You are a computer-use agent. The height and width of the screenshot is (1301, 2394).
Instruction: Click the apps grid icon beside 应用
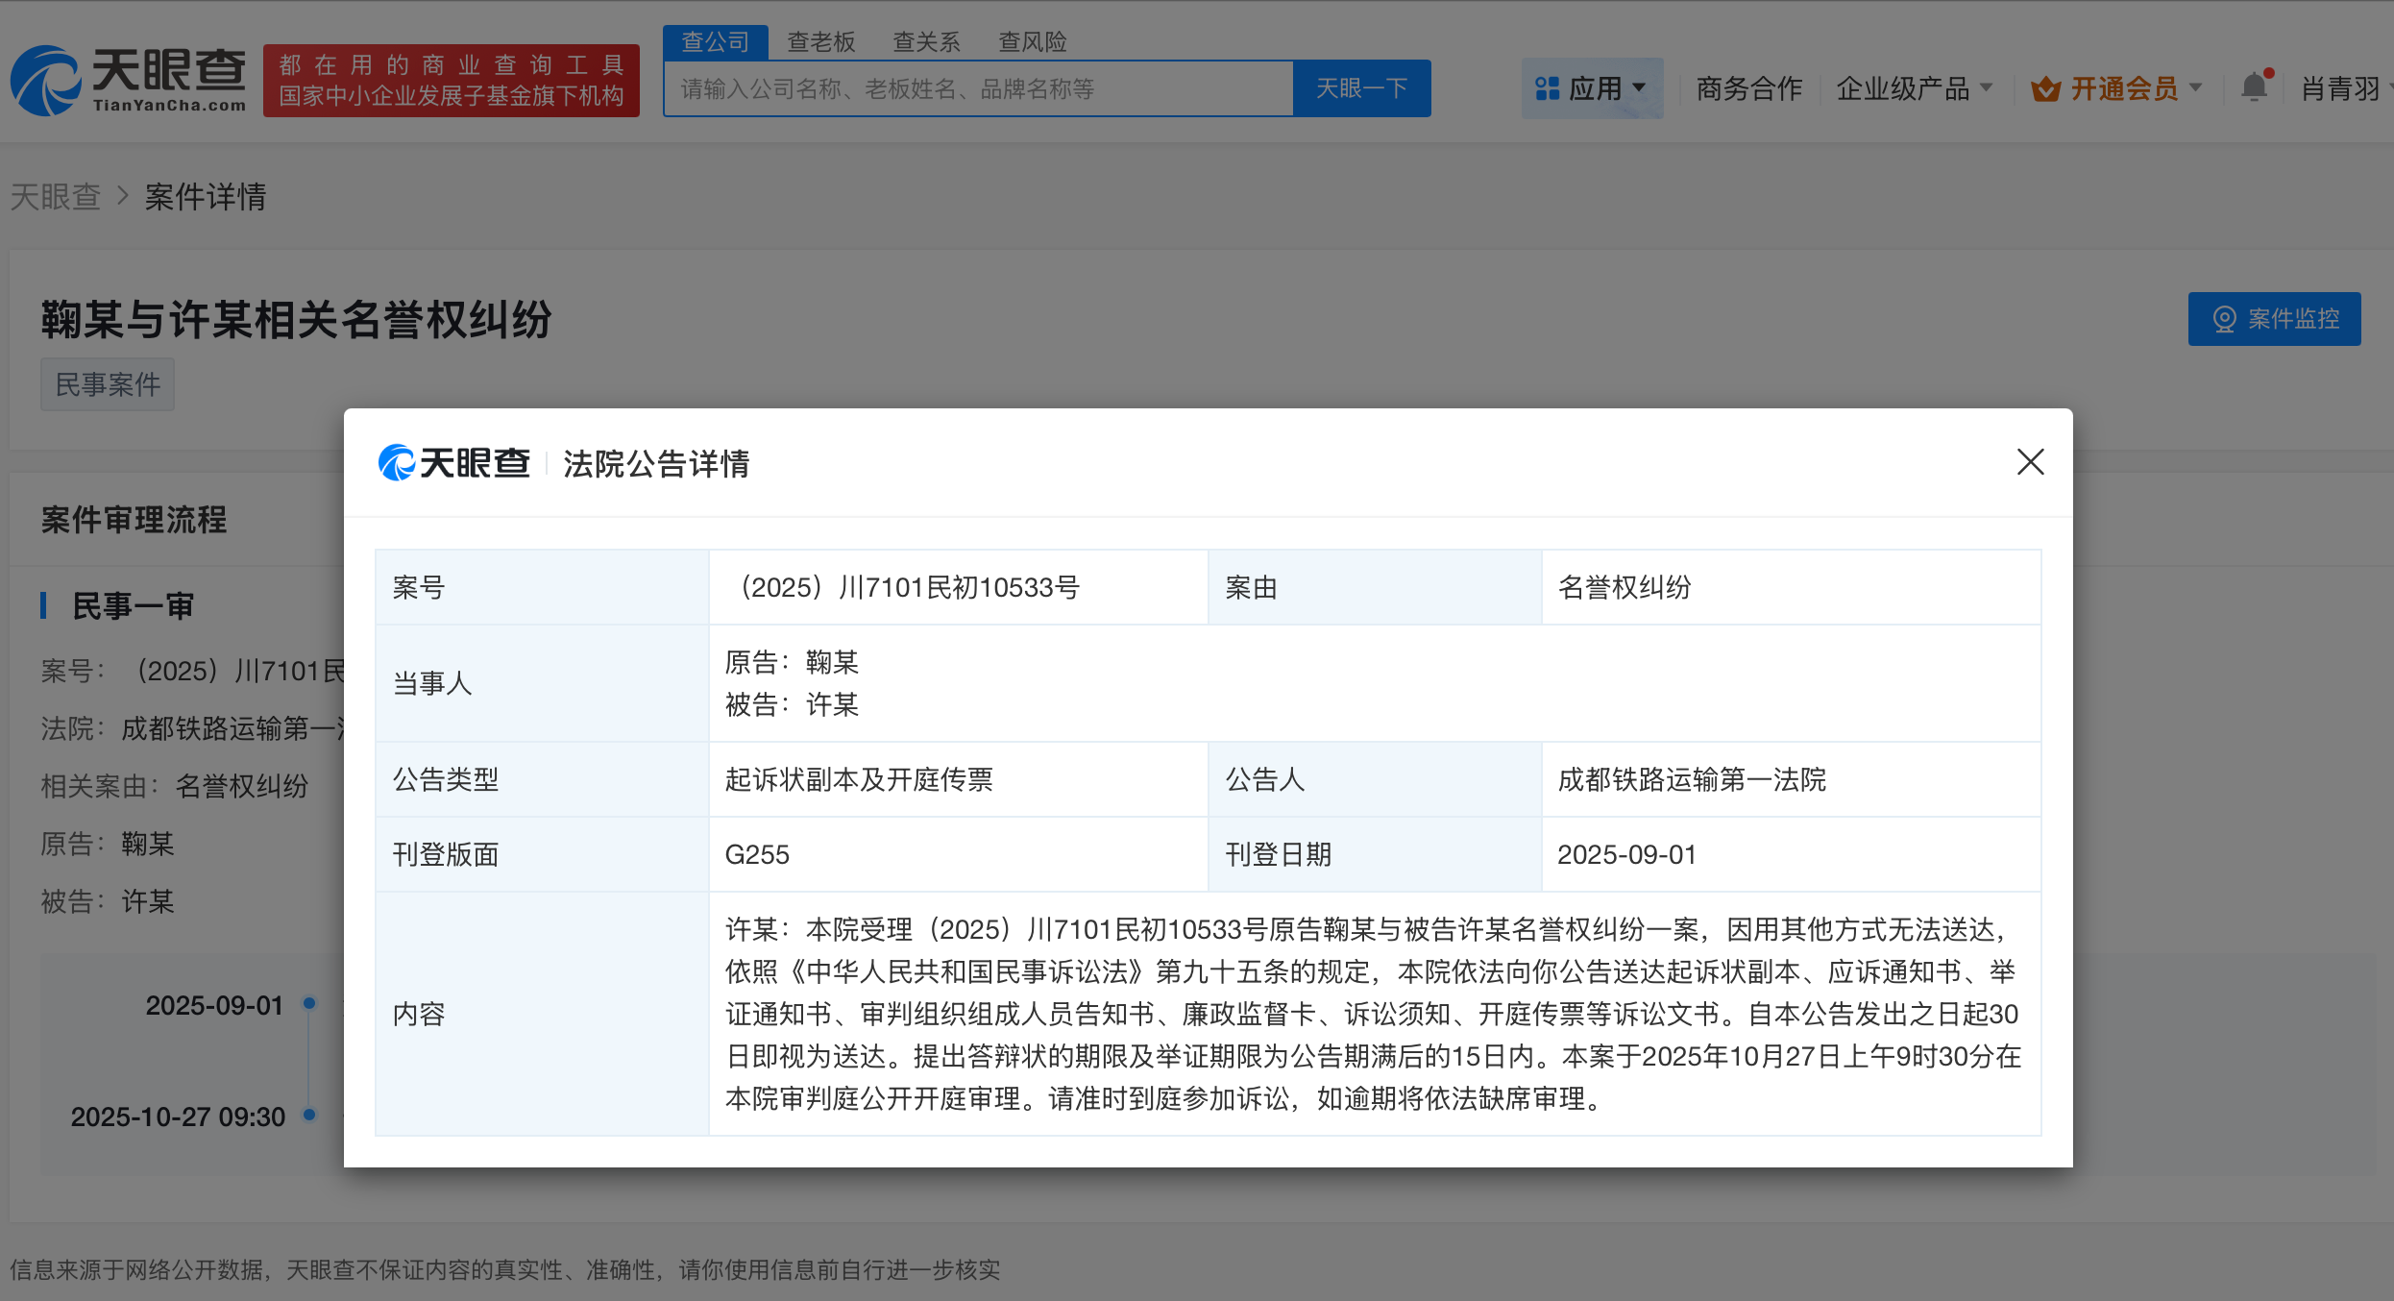tap(1548, 87)
